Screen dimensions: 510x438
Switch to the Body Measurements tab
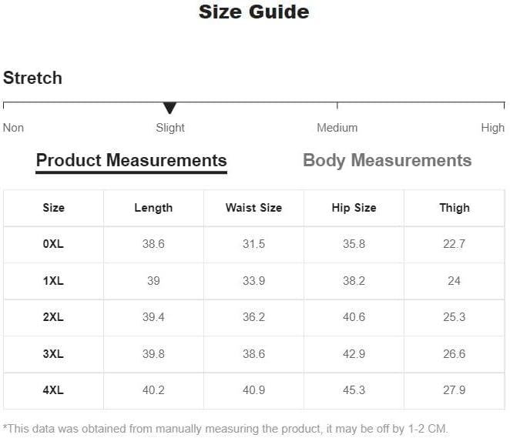(x=387, y=161)
